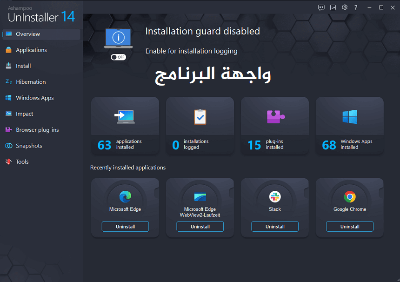This screenshot has height=282, width=400.
Task: Uninstall Microsoft Edge WebView2-Laufzeit
Action: [200, 227]
